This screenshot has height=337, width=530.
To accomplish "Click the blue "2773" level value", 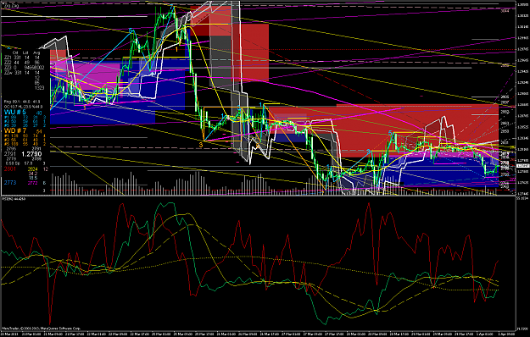I will (10, 183).
